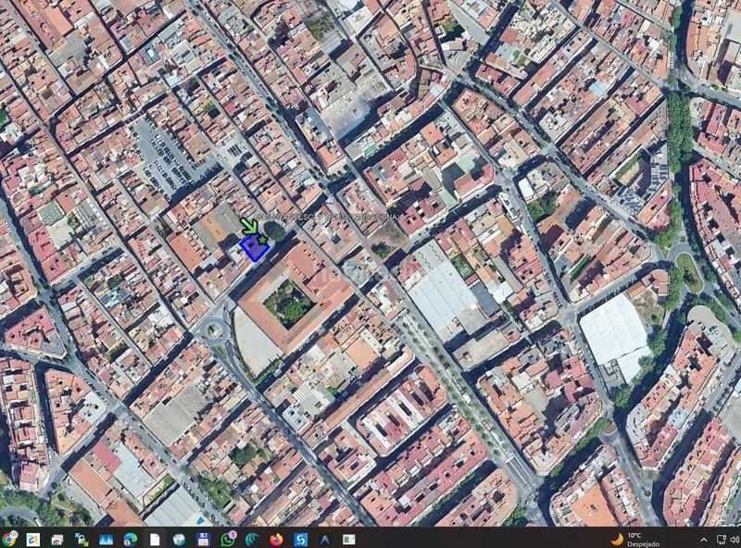Screen dimensions: 741x548
Task: Open WhatsApp from the taskbar
Action: coord(228,539)
